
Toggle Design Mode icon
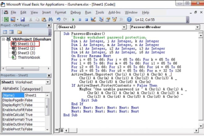coord(93,20)
